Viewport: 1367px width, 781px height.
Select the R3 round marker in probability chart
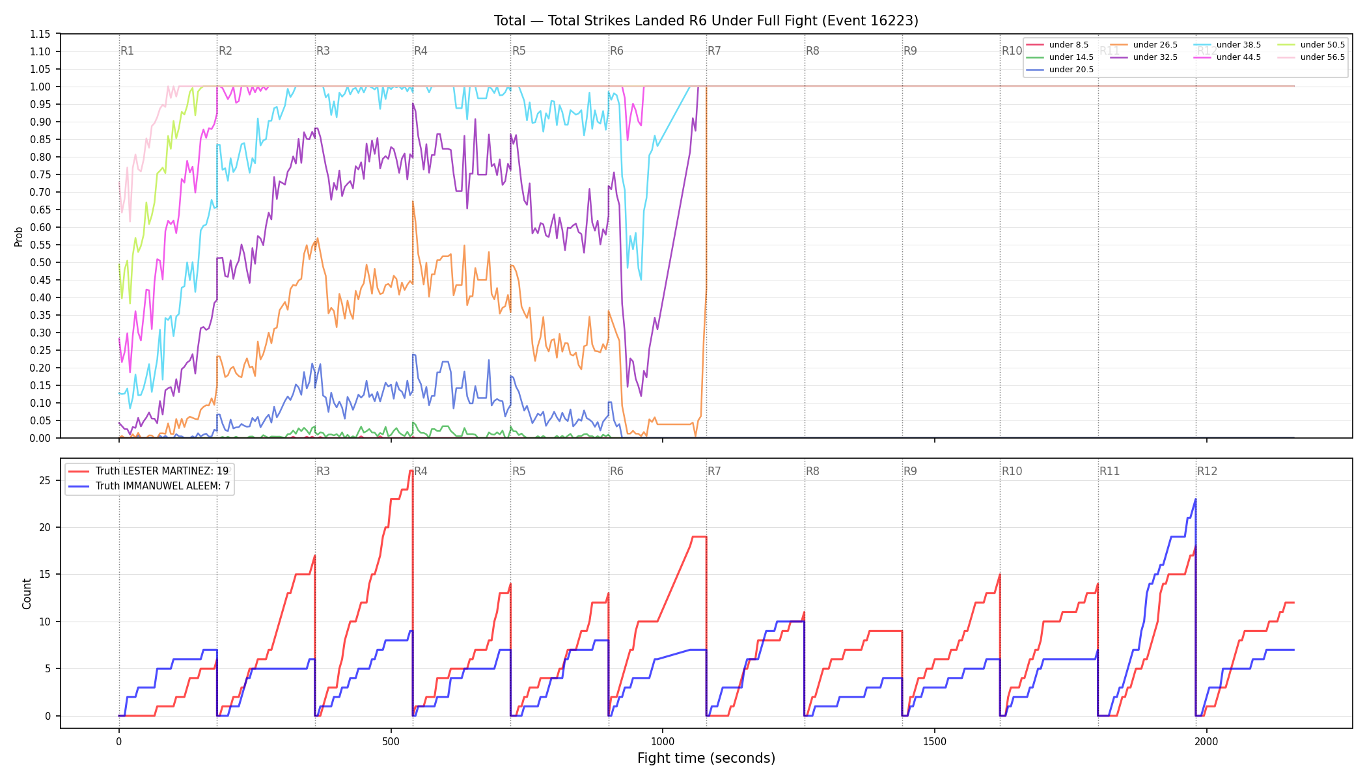[323, 51]
